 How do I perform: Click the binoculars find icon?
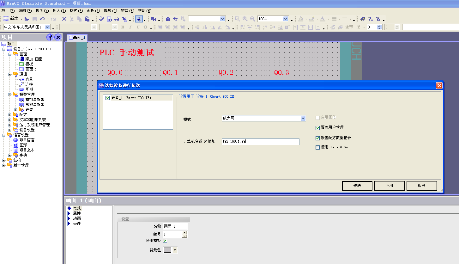168,19
